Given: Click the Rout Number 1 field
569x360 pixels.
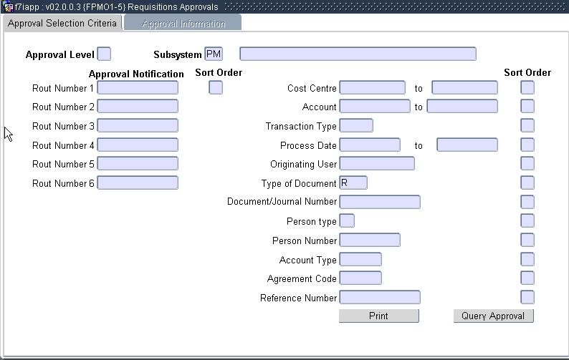Looking at the screenshot, I should (x=138, y=88).
